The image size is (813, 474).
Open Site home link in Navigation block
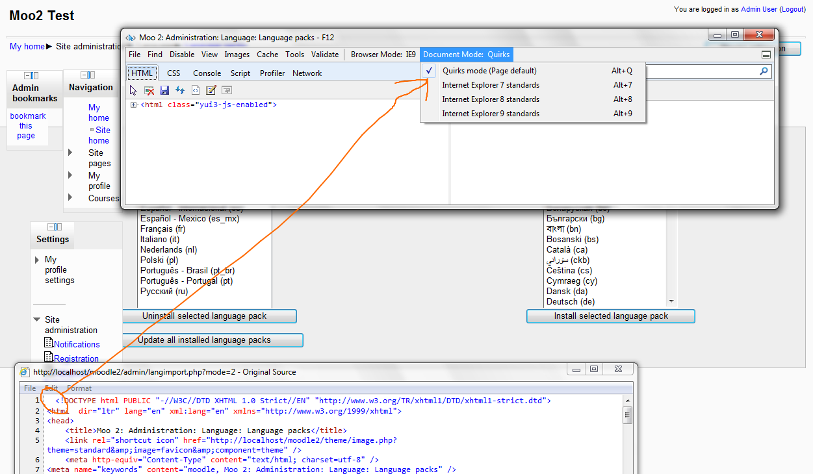pos(99,135)
